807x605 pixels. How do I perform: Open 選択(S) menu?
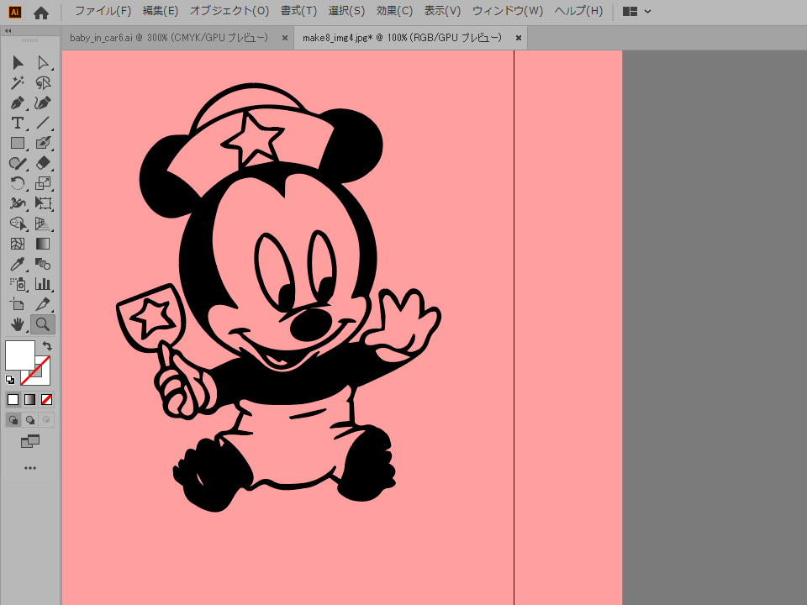346,11
